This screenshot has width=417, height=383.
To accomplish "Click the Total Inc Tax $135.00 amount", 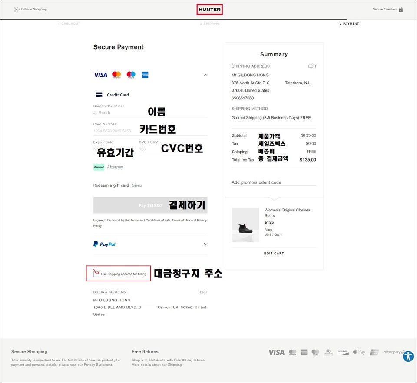I will click(308, 160).
